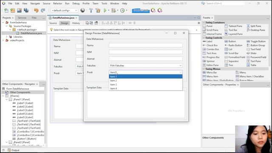Choose Item 2 in Prodi dropdown list
The width and height of the screenshot is (272, 153).
[x=146, y=81]
